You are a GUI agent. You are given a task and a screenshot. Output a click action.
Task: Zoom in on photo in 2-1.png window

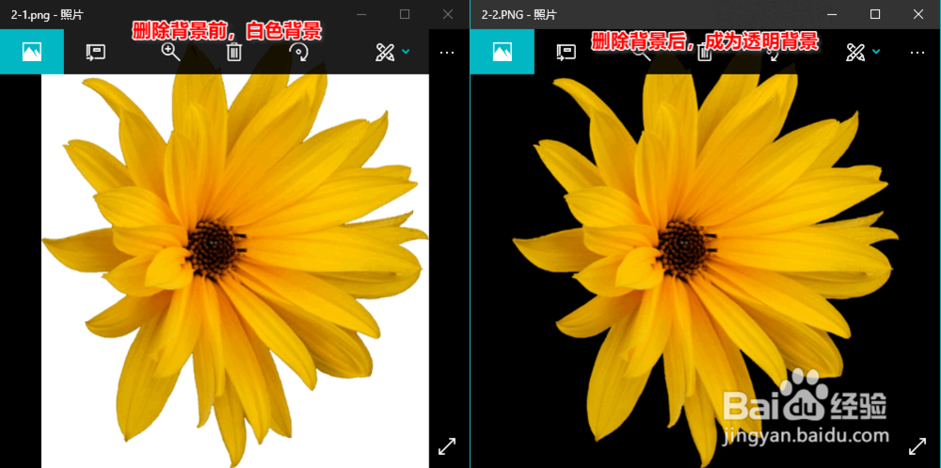pyautogui.click(x=171, y=53)
